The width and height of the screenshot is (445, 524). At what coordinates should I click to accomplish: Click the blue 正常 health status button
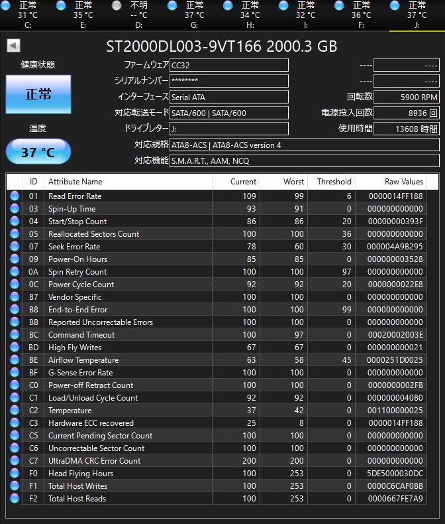coord(38,94)
